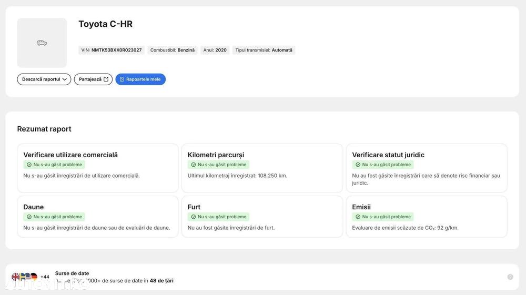Click the checkmark icon under Kilometri parcurși
526x295 pixels.
194,165
